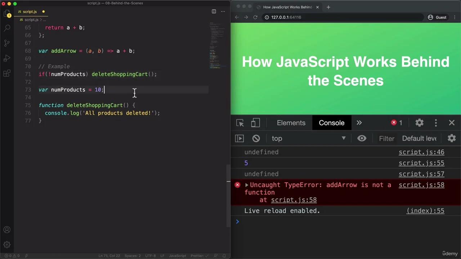Open DevTools settings gear
Image resolution: width=461 pixels, height=259 pixels.
pyautogui.click(x=419, y=123)
